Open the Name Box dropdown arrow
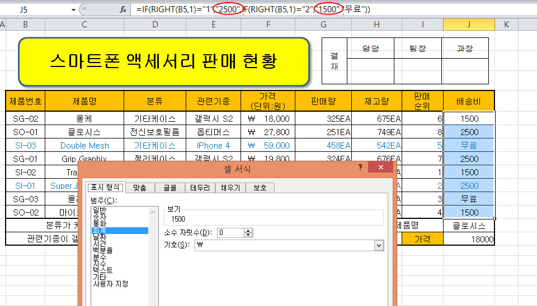 [73, 10]
